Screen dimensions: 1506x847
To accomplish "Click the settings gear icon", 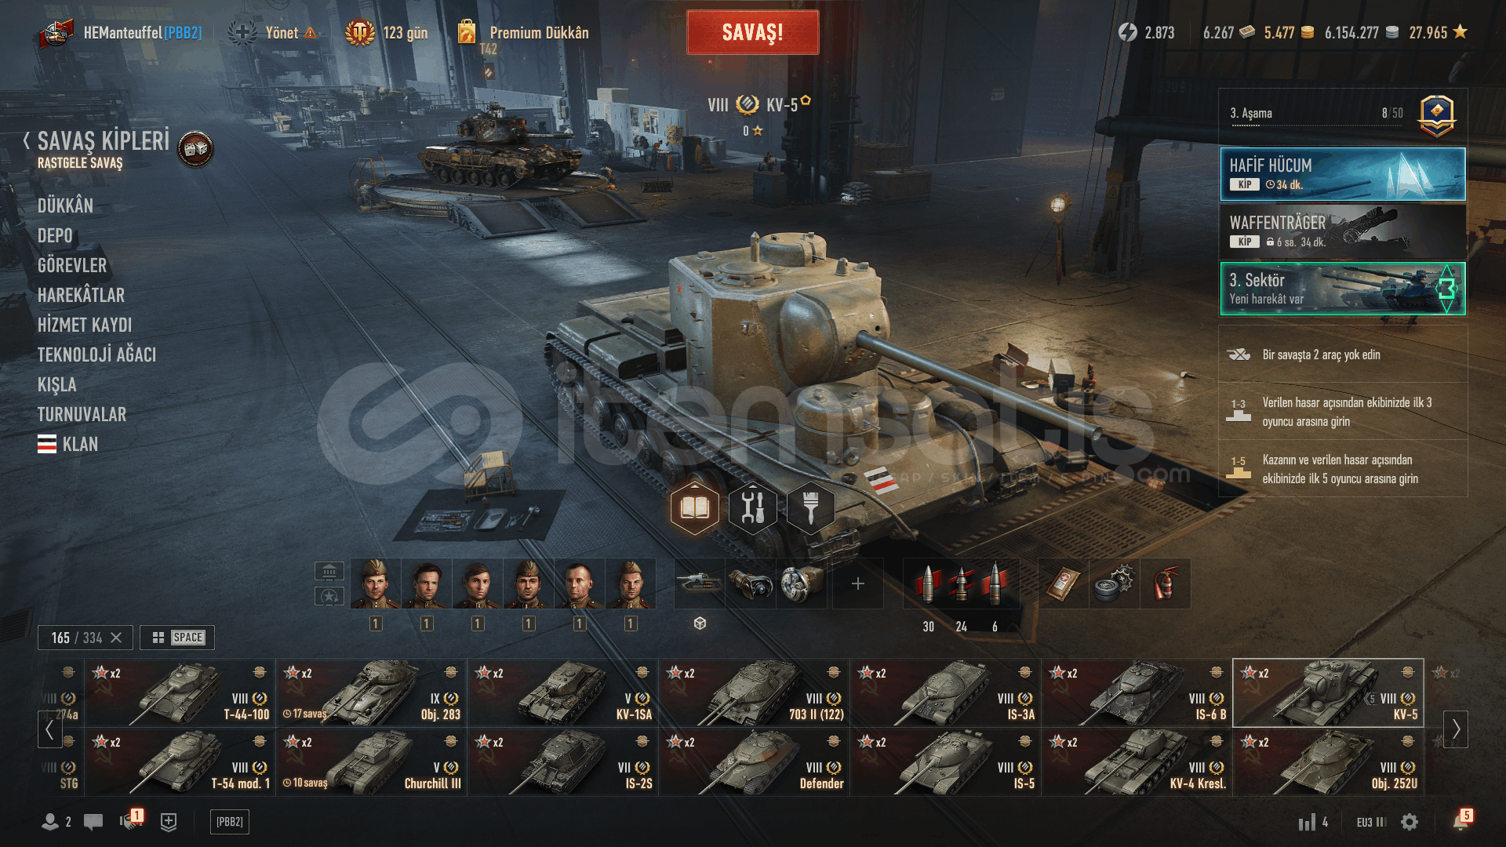I will point(1410,822).
